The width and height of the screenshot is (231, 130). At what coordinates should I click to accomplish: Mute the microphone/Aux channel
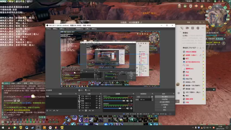coord(128,101)
